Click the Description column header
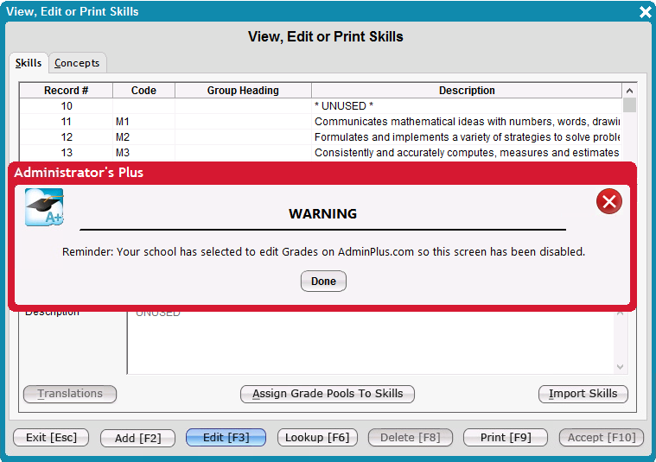The height and width of the screenshot is (462, 656). coord(467,91)
